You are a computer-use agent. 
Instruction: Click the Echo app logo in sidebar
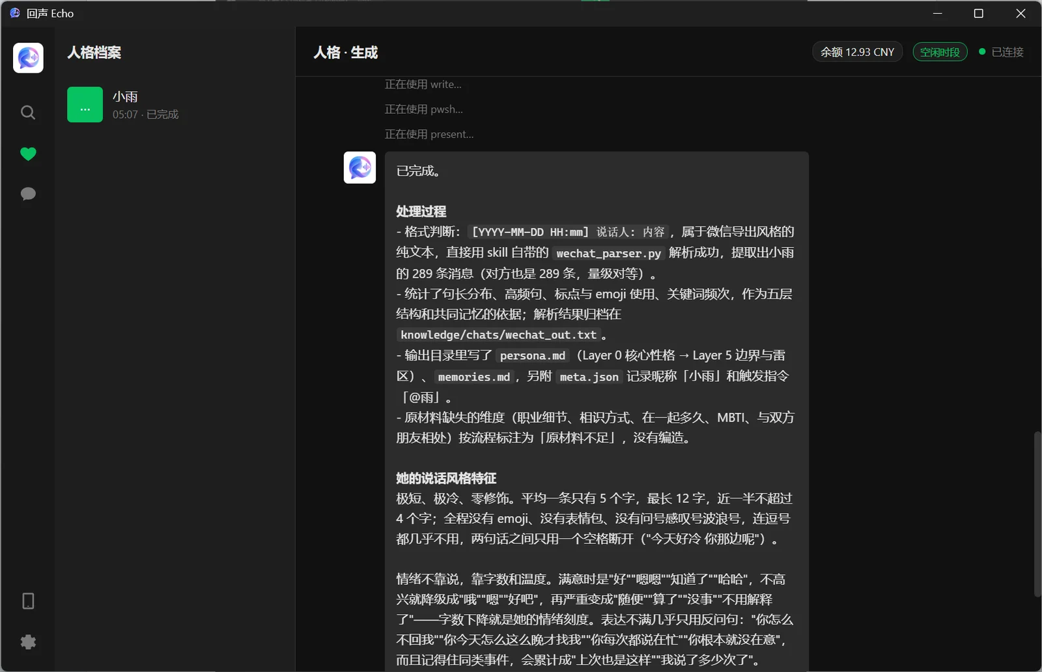tap(28, 58)
